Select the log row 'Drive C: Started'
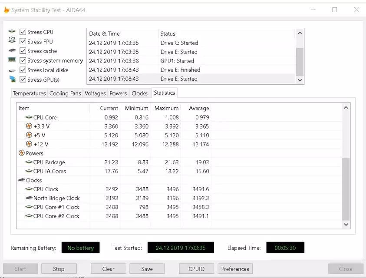Image resolution: width=366 pixels, height=278 pixels. tap(191, 43)
